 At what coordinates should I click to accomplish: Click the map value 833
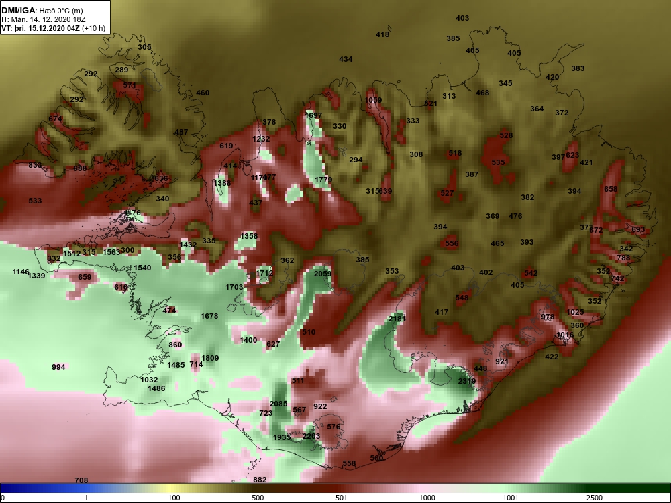pyautogui.click(x=35, y=165)
